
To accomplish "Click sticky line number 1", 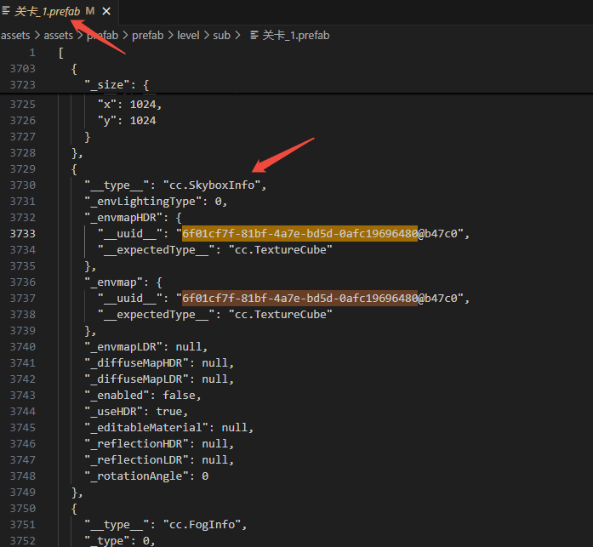I will [x=32, y=53].
